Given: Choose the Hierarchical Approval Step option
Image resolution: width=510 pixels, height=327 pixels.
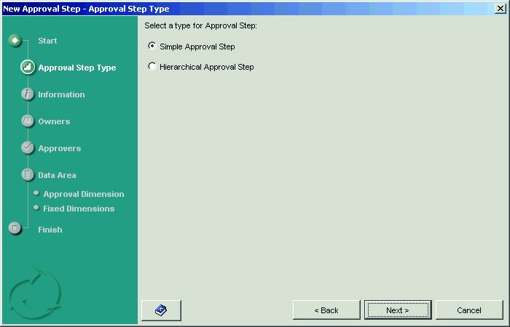Looking at the screenshot, I should pos(152,66).
